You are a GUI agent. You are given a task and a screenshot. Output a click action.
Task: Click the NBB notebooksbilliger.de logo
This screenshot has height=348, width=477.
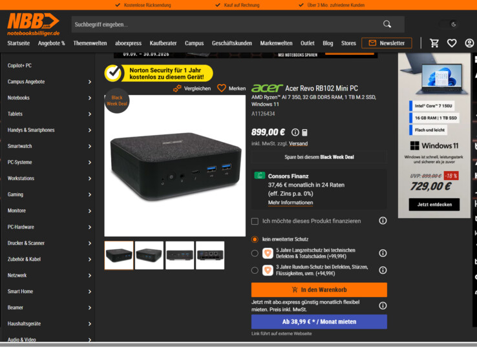click(34, 25)
